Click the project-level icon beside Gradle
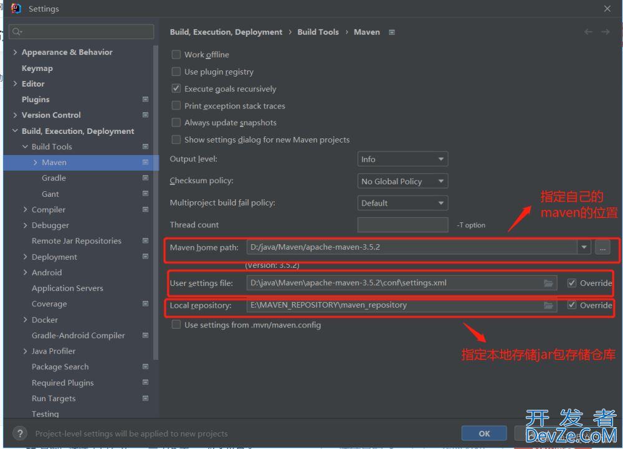The width and height of the screenshot is (623, 449). click(x=145, y=178)
